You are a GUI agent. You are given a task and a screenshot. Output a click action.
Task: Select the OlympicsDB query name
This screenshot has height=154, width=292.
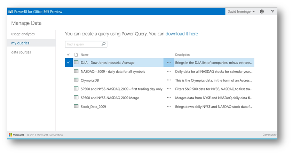[x=90, y=80]
